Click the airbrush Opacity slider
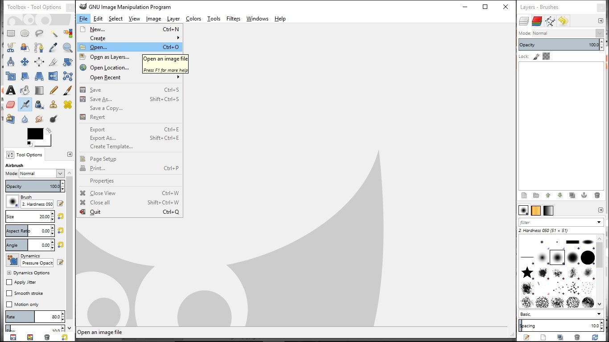The height and width of the screenshot is (342, 609). coord(33,187)
